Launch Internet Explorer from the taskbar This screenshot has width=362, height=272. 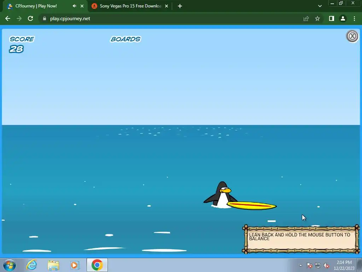point(31,265)
